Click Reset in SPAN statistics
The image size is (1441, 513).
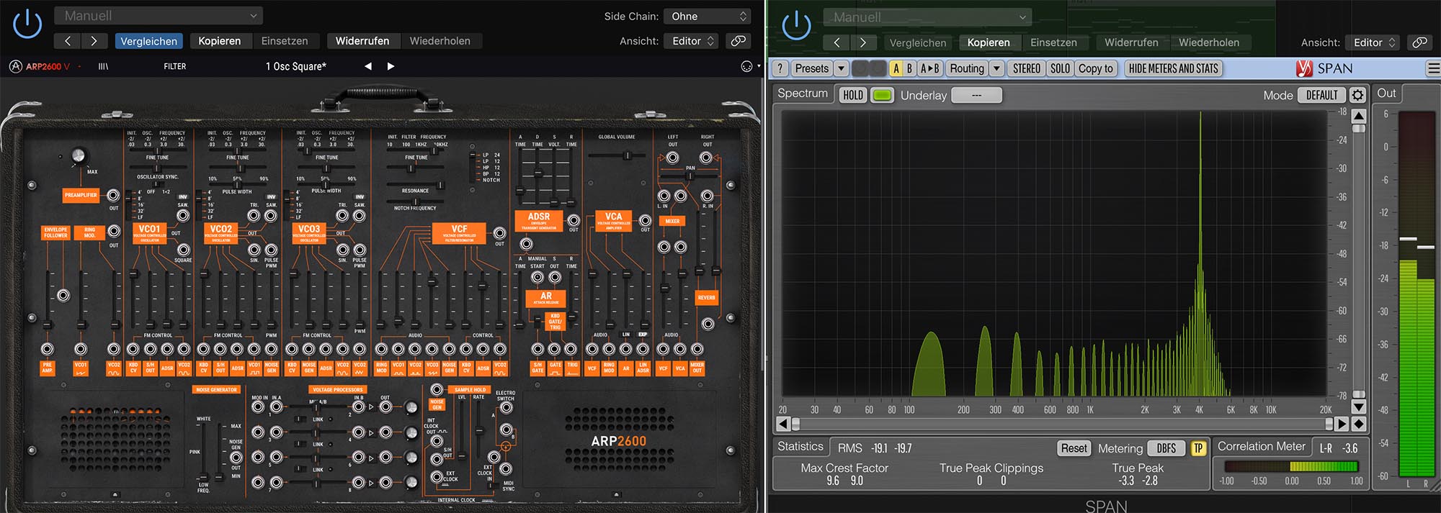click(x=1074, y=448)
